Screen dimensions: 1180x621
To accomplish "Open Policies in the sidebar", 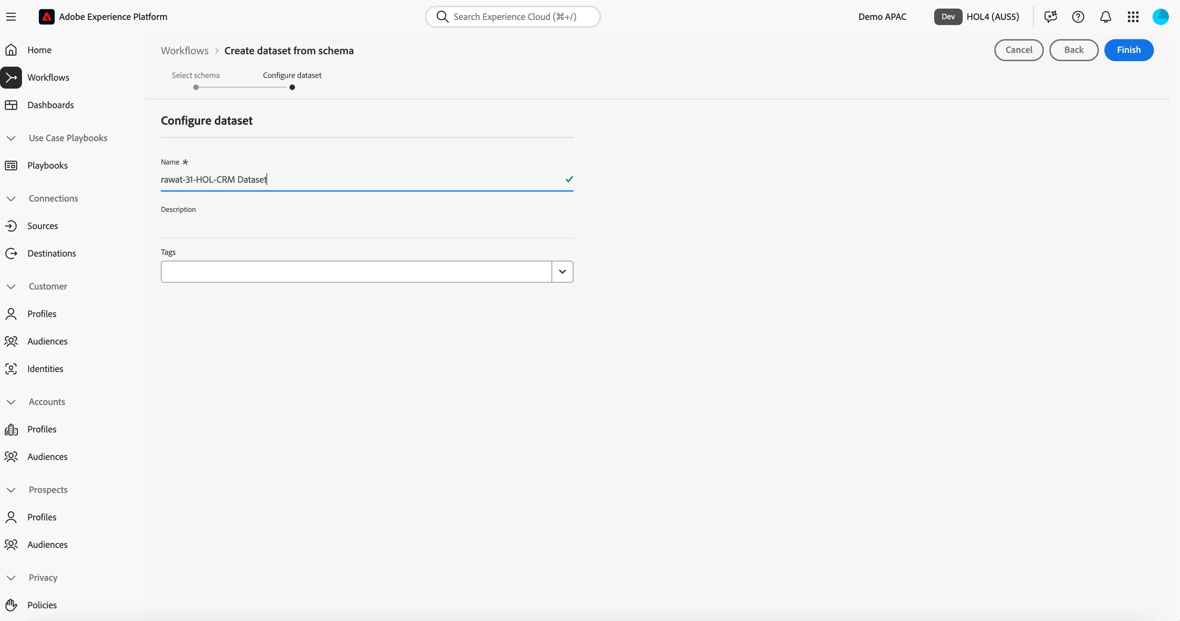I will pos(42,605).
